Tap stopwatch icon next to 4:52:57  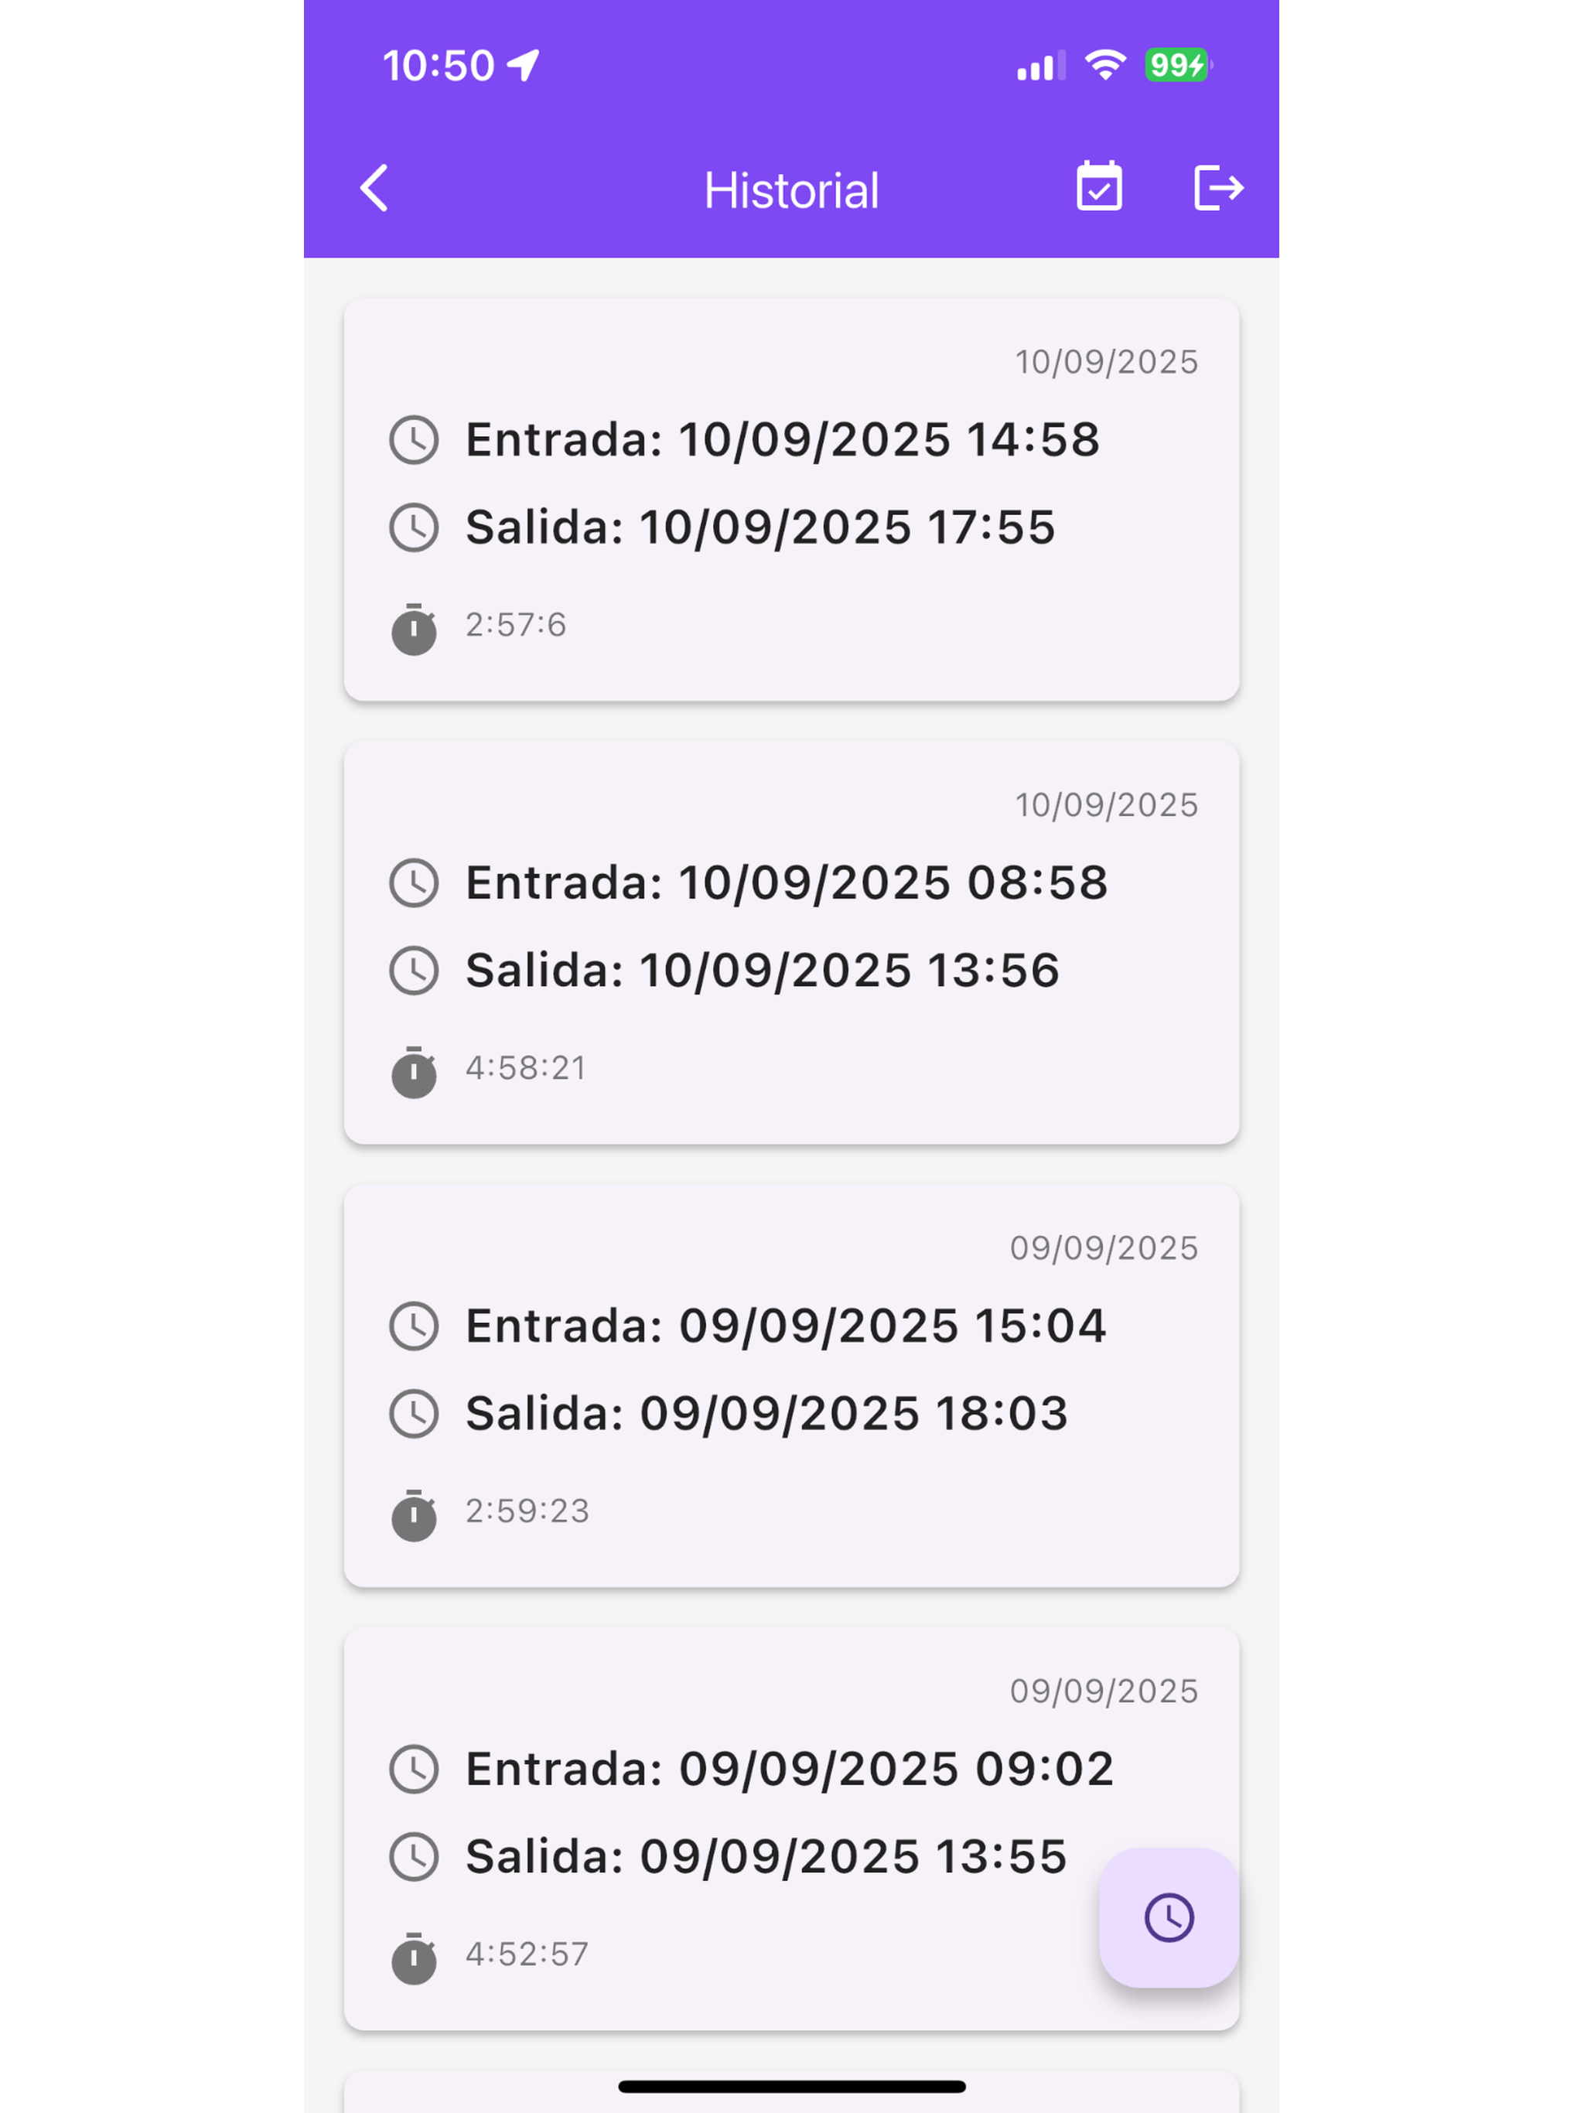point(414,1958)
